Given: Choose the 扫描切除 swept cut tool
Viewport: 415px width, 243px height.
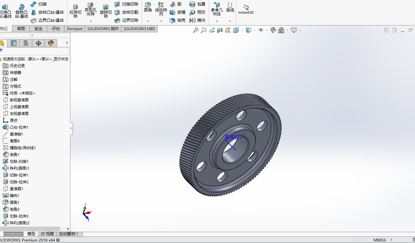Looking at the screenshot, I should tap(127, 4).
